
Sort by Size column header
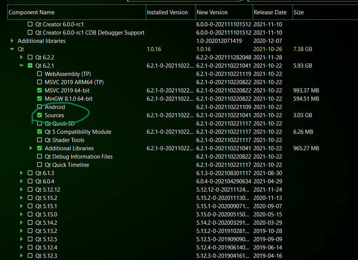(x=325, y=12)
